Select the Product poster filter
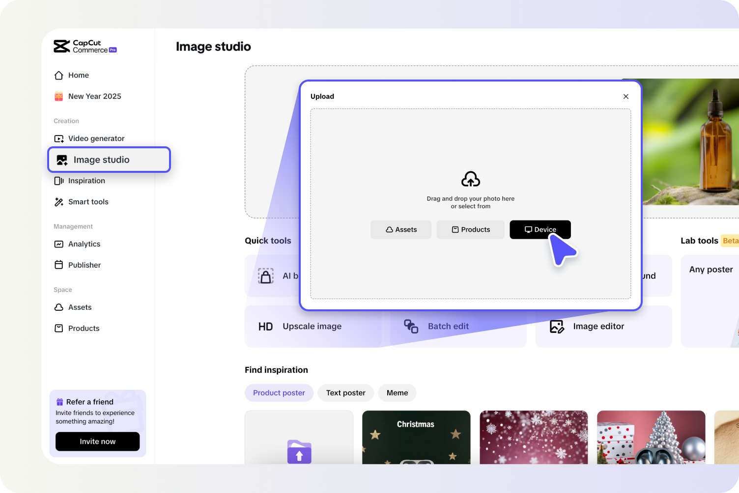The image size is (739, 493). (279, 393)
